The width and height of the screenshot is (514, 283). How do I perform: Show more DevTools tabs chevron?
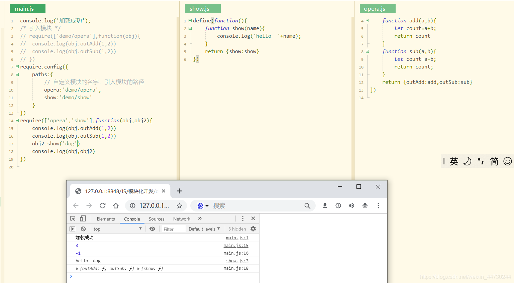click(x=200, y=219)
